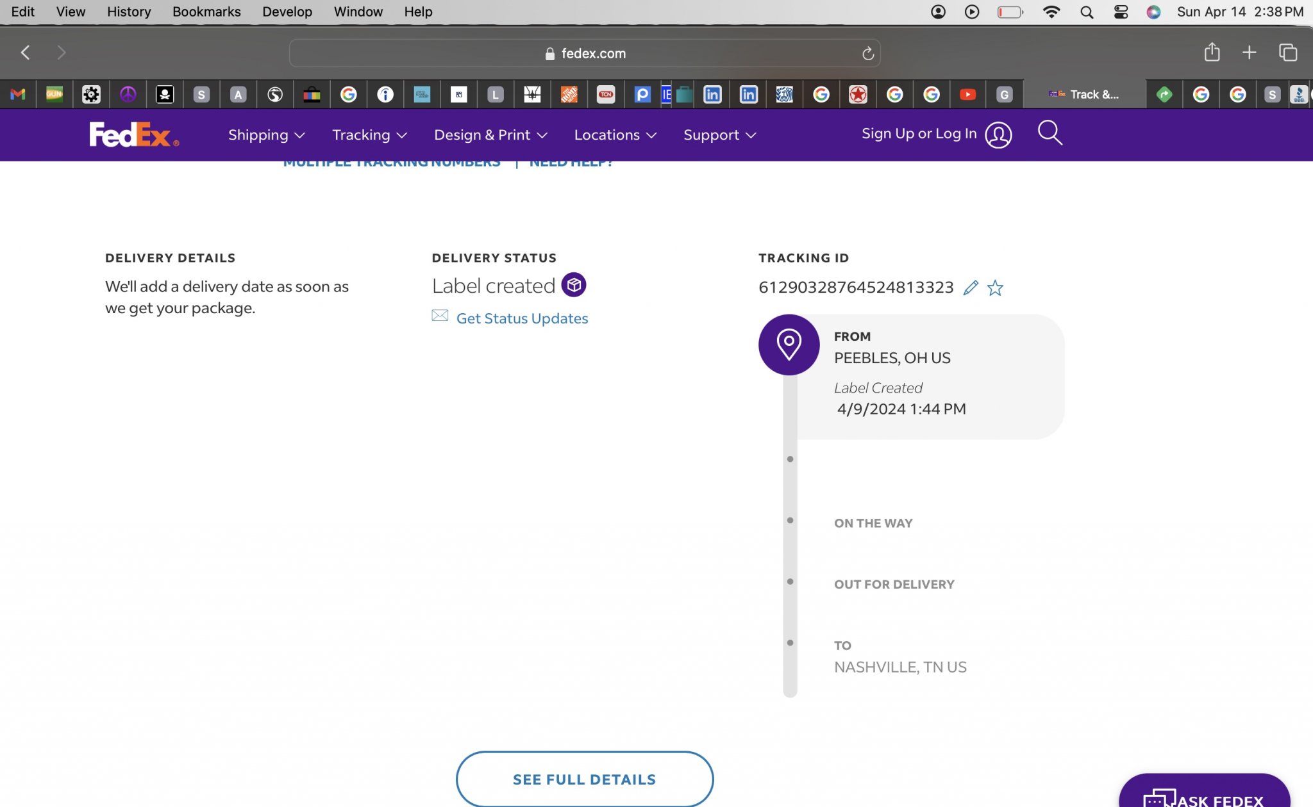Open the Bookmarks menu in menu bar
The image size is (1313, 807).
pyautogui.click(x=206, y=12)
